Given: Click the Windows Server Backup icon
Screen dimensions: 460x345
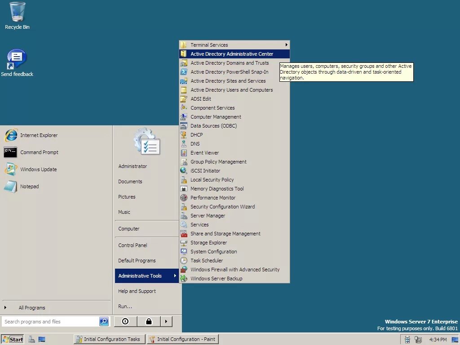Looking at the screenshot, I should [x=184, y=279].
